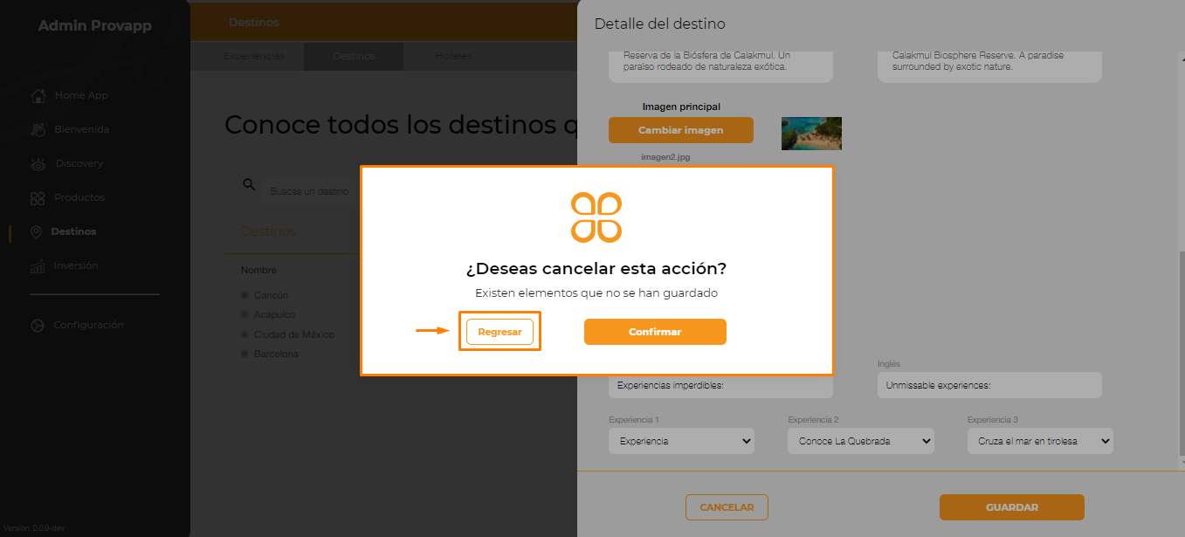Screen dimensions: 1185x537
Task: Confirm cancellation with Confirmar button
Action: click(x=655, y=332)
